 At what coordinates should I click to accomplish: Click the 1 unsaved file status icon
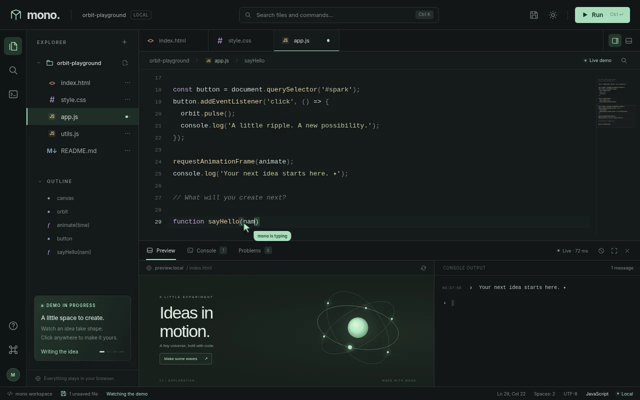click(x=79, y=394)
